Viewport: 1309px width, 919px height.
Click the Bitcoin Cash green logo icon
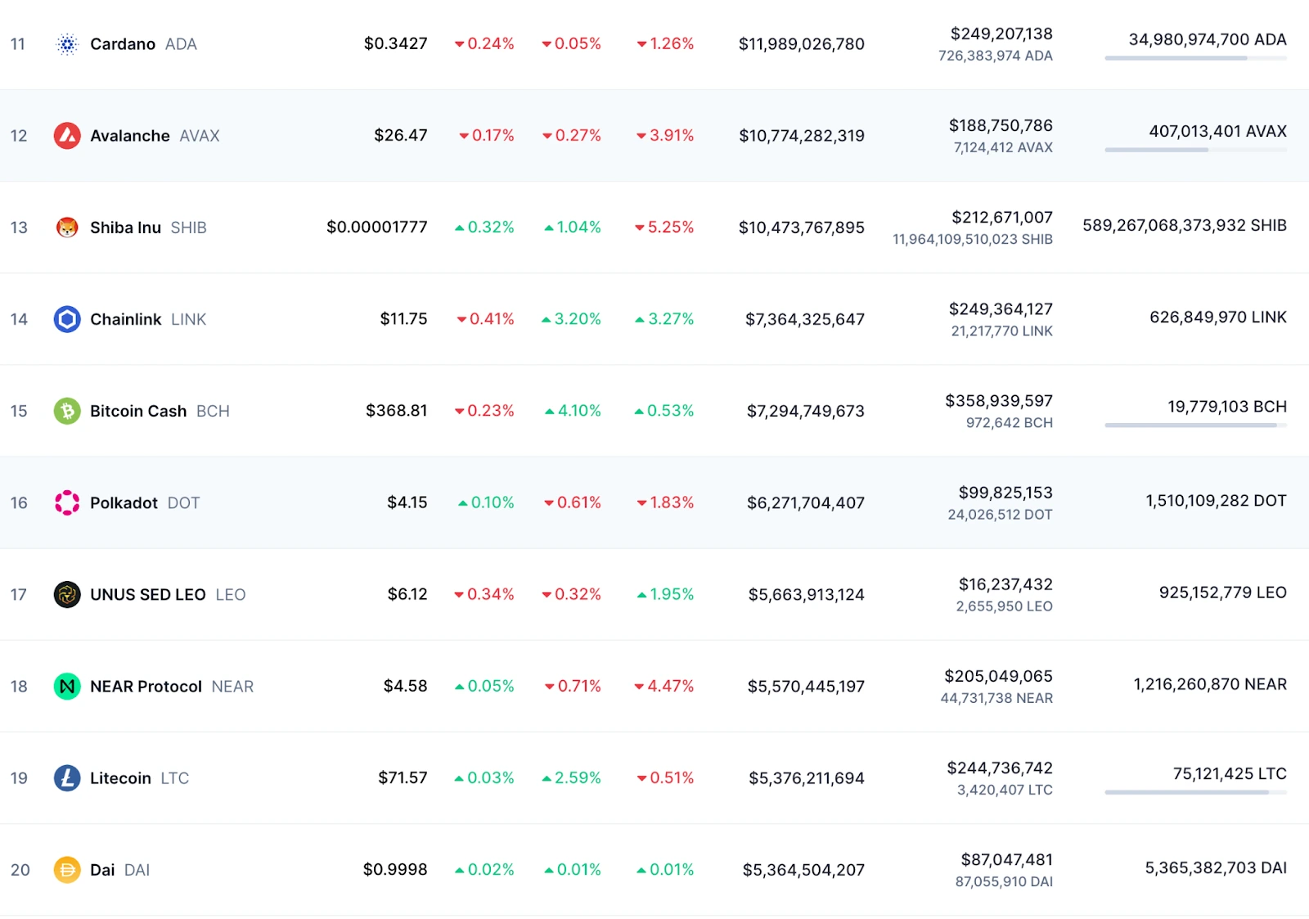tap(67, 411)
